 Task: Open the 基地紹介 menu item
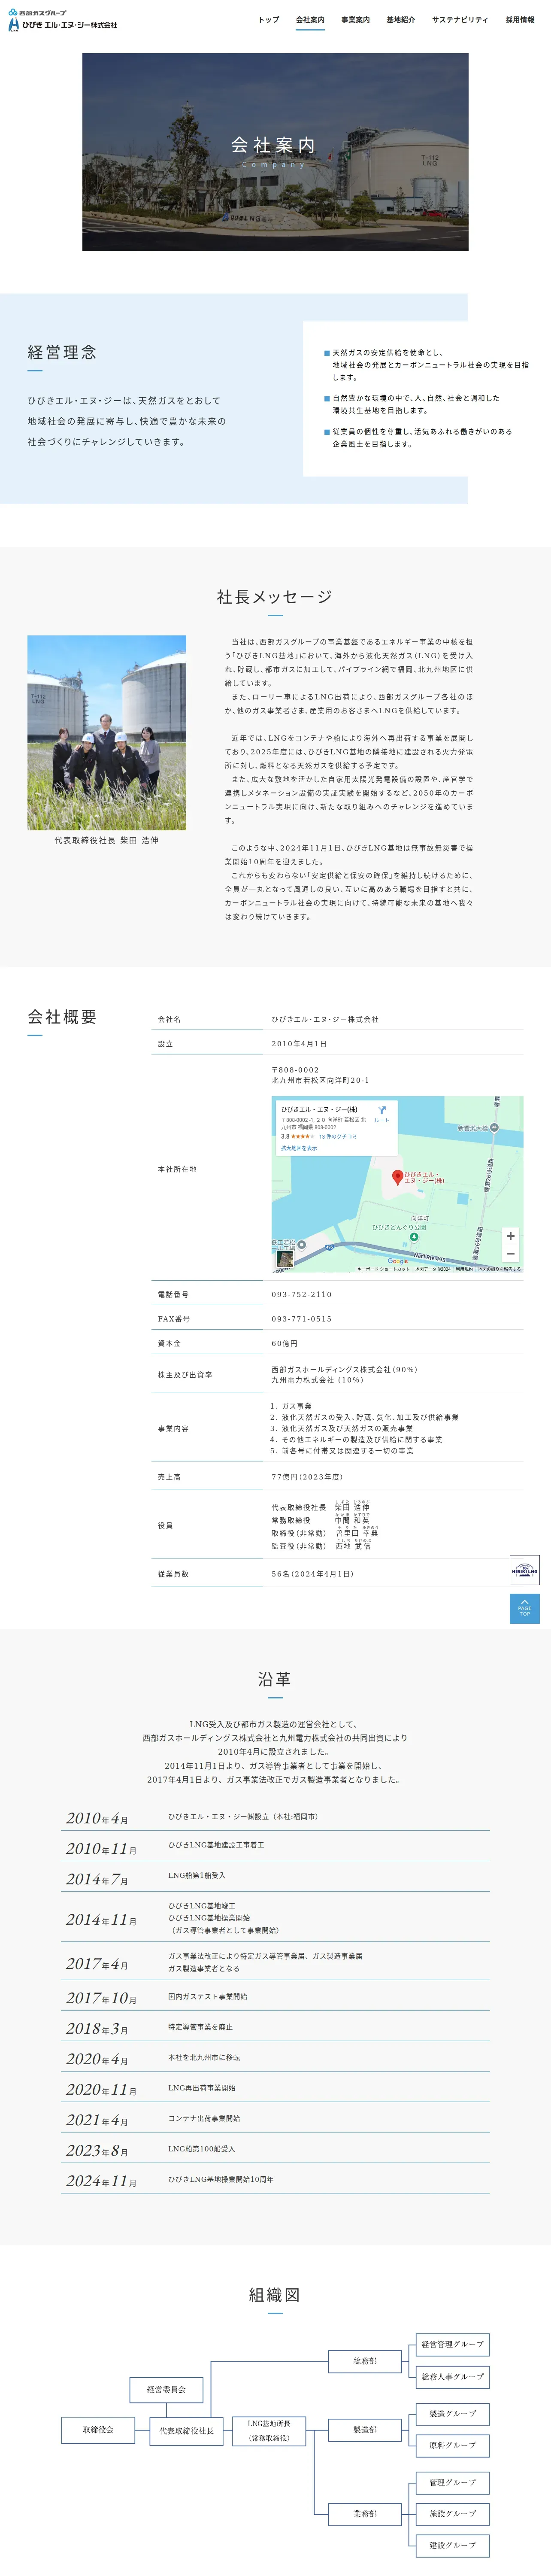tap(401, 20)
